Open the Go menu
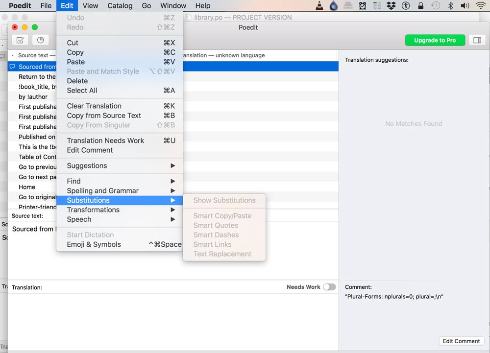This screenshot has height=353, width=490. tap(146, 5)
